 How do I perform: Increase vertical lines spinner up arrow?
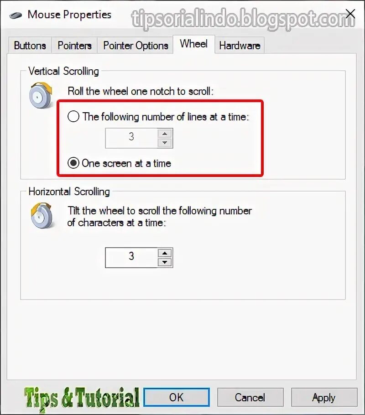coord(165,134)
